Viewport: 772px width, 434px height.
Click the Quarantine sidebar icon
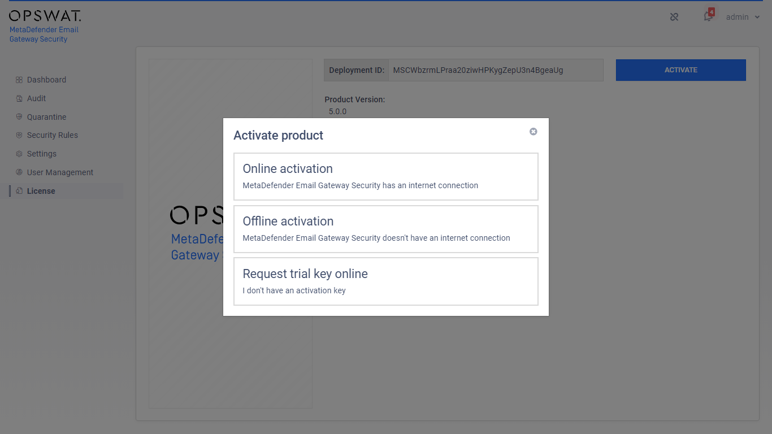click(19, 117)
